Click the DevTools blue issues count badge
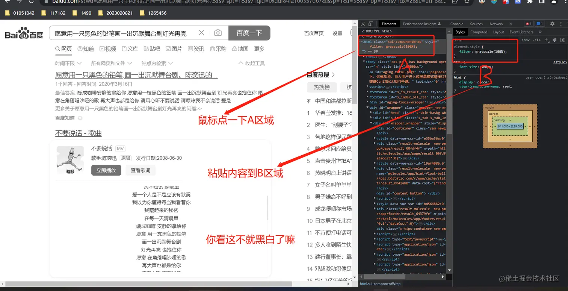The height and width of the screenshot is (291, 568). point(539,24)
